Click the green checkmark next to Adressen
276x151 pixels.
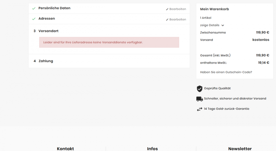click(34, 19)
